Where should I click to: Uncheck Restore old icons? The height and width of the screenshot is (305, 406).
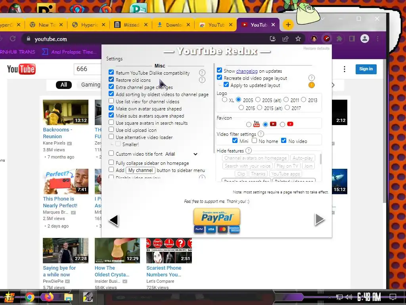[x=111, y=79]
